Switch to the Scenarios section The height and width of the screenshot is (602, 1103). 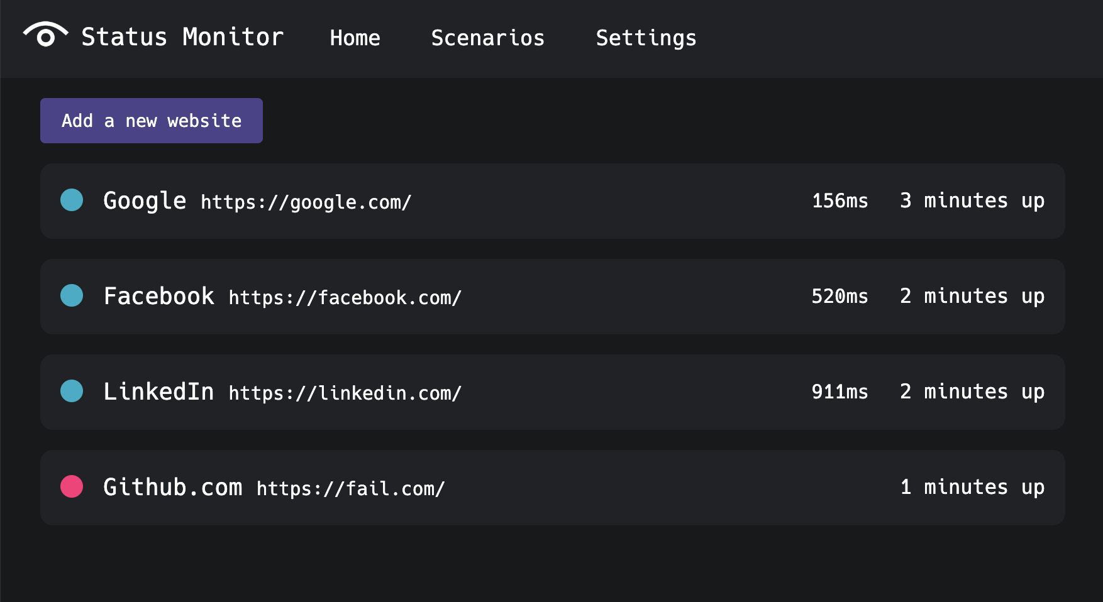pyautogui.click(x=488, y=38)
